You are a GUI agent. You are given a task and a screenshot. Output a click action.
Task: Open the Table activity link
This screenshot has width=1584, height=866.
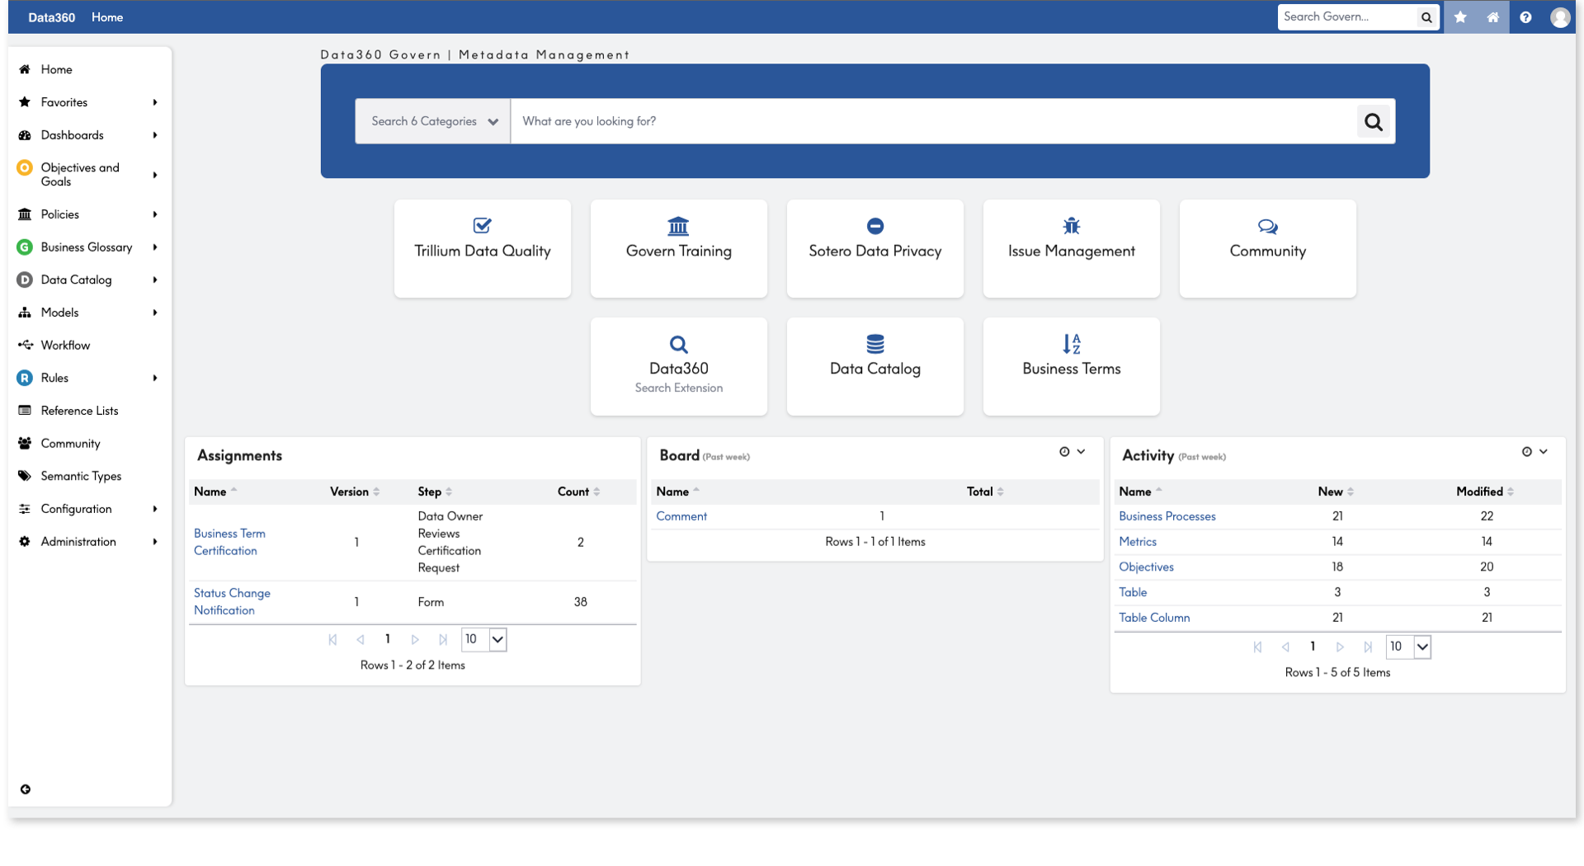coord(1133,592)
